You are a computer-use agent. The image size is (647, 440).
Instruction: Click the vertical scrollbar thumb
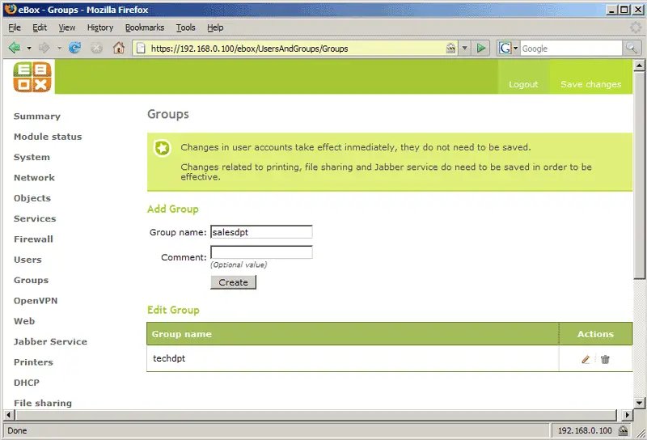(x=639, y=175)
